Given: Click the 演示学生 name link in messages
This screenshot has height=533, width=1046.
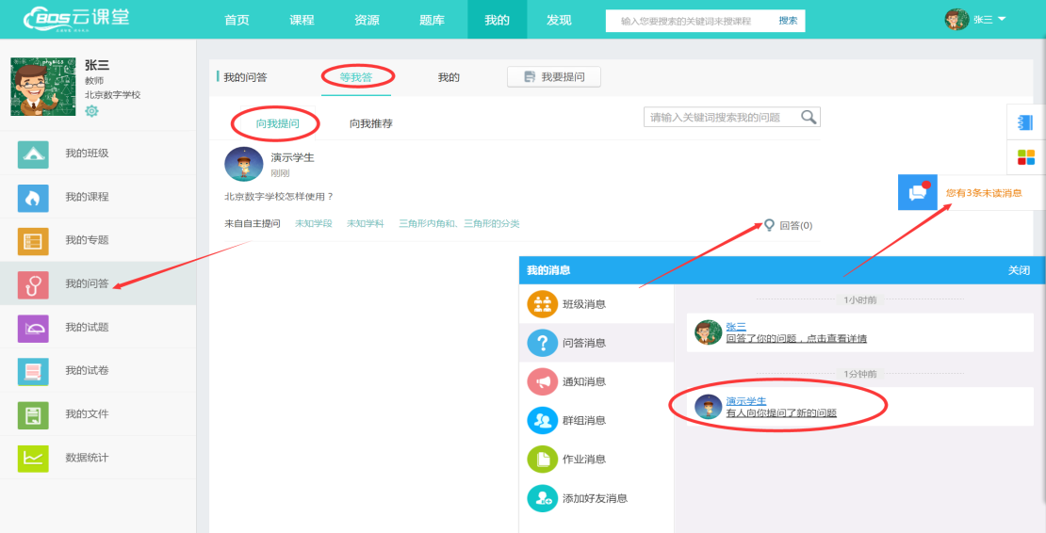Looking at the screenshot, I should click(x=745, y=401).
